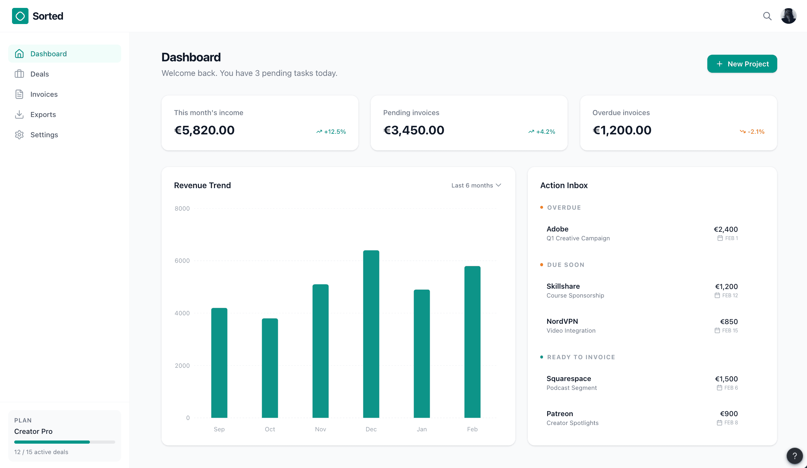Switch to the Invoices section
Viewport: 807px width, 468px height.
click(44, 94)
